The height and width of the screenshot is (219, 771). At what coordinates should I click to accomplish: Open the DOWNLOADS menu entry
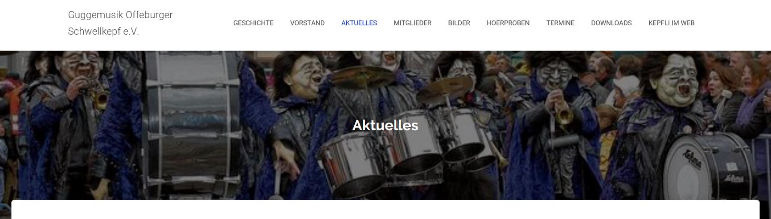[611, 23]
